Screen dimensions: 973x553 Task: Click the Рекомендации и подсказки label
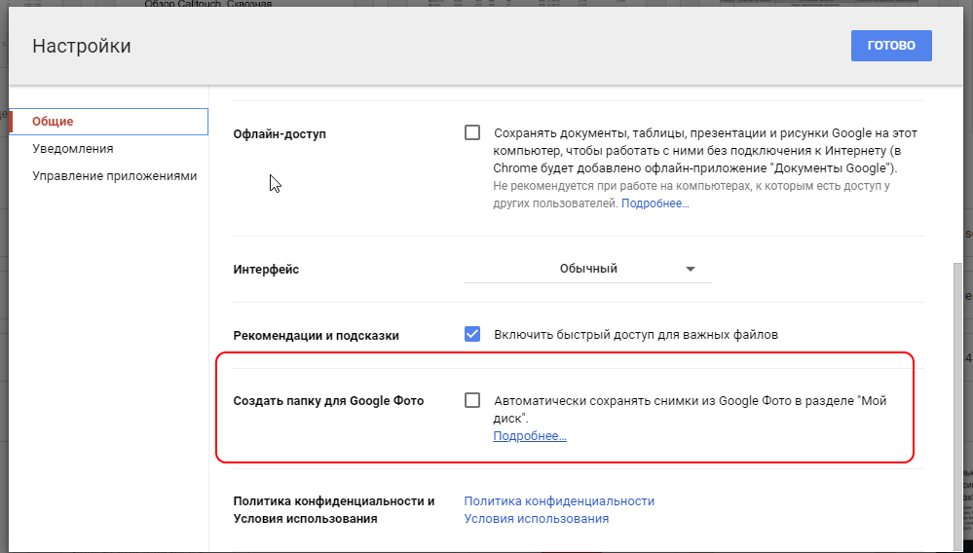click(316, 335)
